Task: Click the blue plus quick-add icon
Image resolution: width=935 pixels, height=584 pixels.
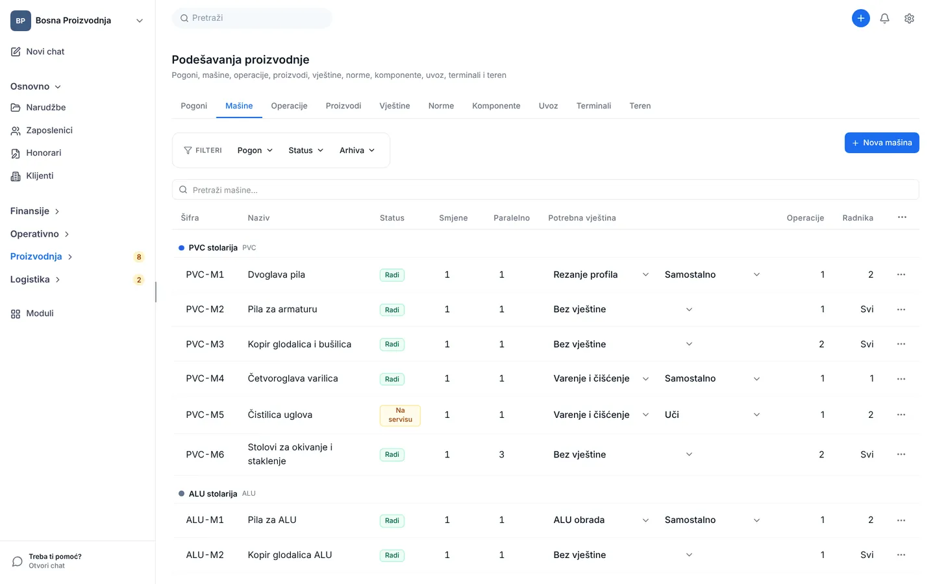Action: [860, 18]
